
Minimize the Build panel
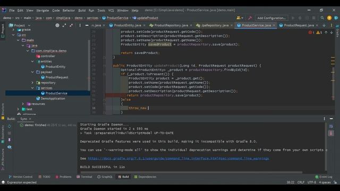click(331, 119)
